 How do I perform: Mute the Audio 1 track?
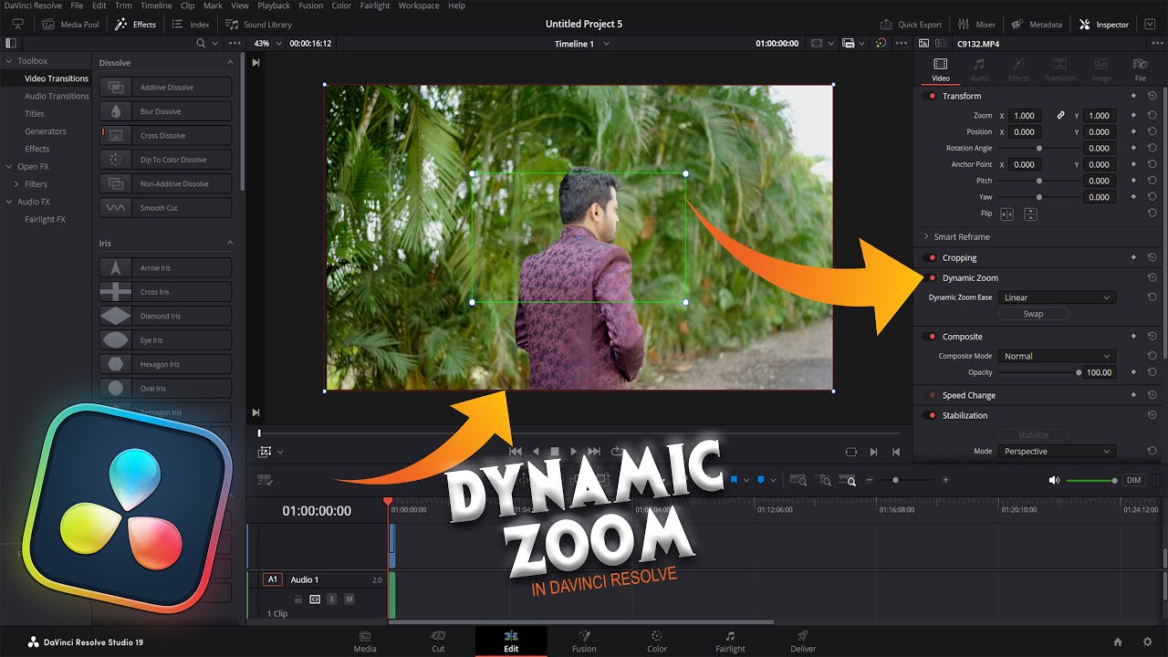(349, 600)
